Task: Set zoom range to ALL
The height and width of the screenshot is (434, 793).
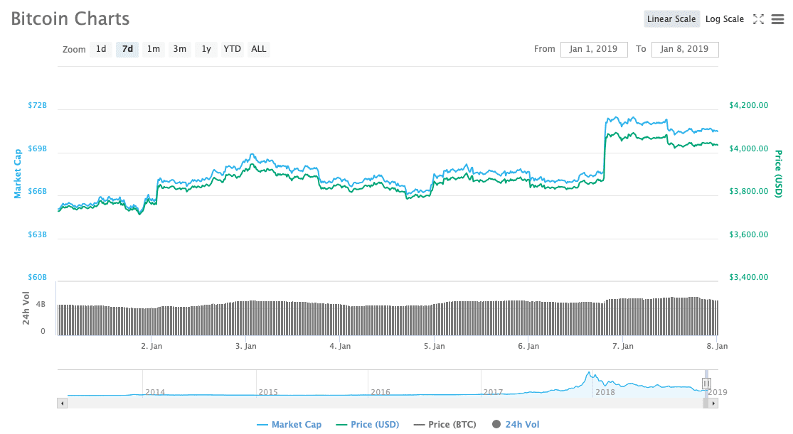Action: click(258, 49)
